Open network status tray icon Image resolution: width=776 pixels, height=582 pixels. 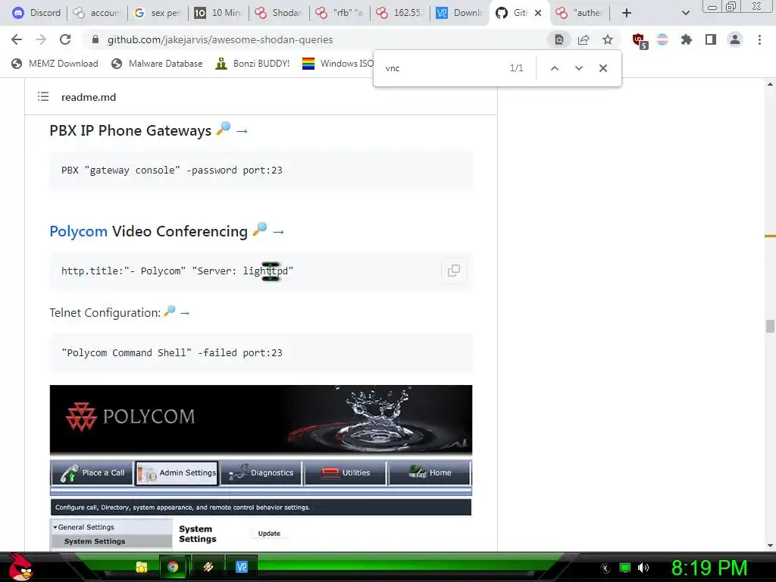[625, 568]
